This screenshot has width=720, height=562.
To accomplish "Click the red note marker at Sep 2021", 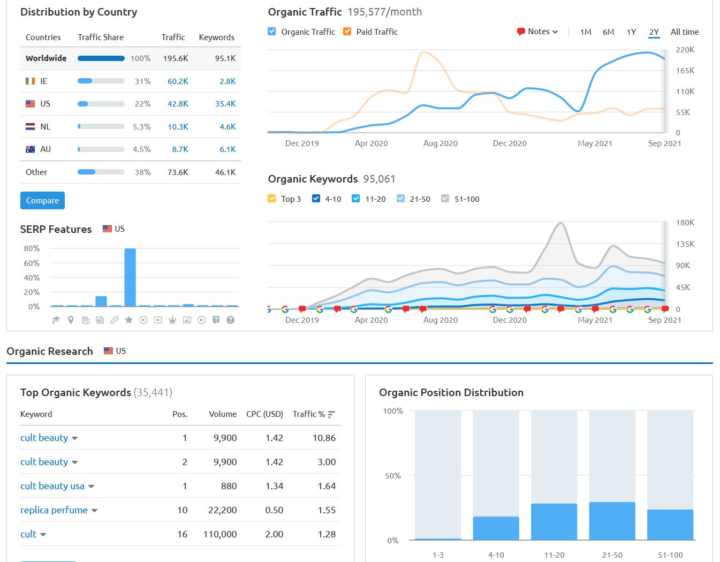I will (665, 309).
